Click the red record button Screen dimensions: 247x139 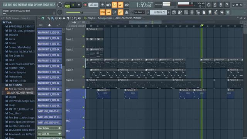[85, 5]
